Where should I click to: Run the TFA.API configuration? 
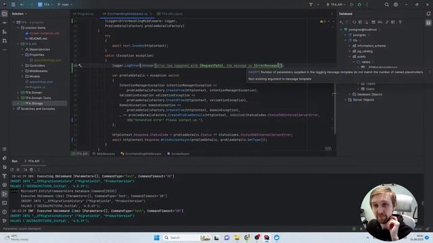352,5
